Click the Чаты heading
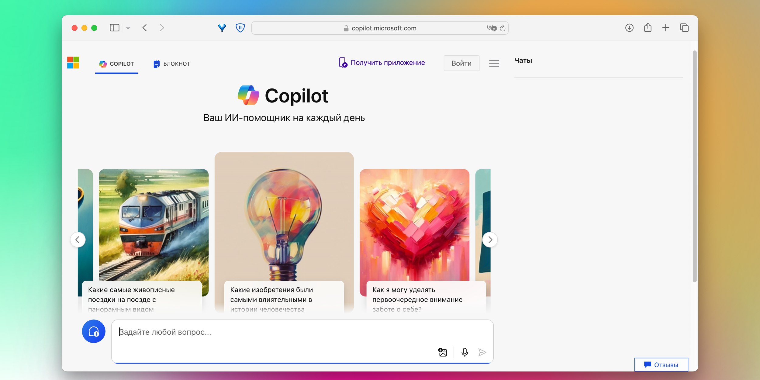The height and width of the screenshot is (380, 760). click(x=523, y=60)
